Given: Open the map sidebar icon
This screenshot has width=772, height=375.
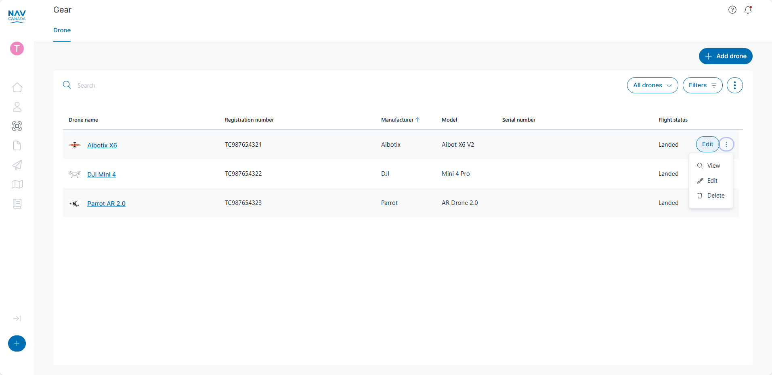Looking at the screenshot, I should tap(17, 184).
